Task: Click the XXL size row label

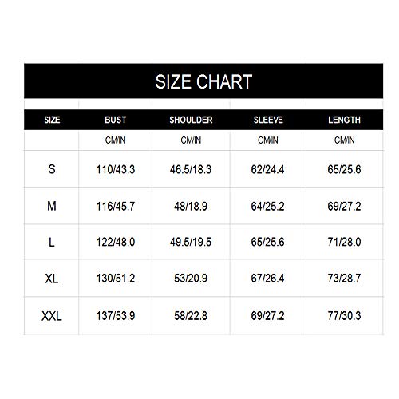Action: point(52,316)
